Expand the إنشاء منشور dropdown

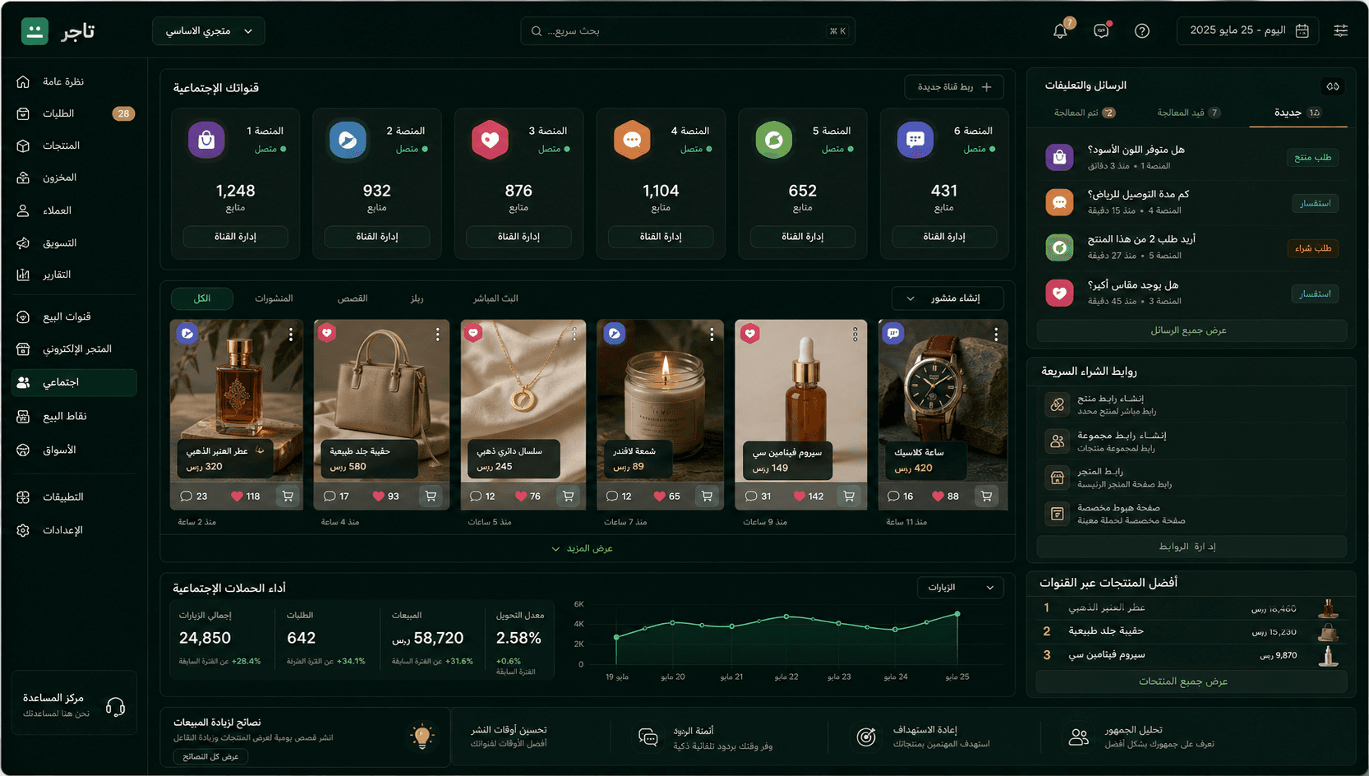click(x=947, y=298)
